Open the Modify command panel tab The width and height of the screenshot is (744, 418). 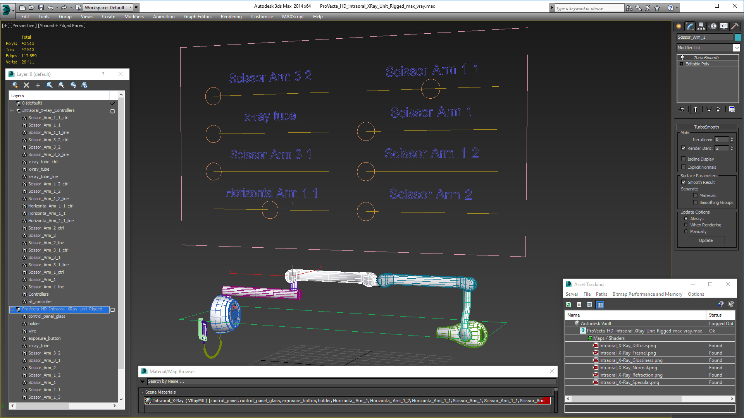pos(690,26)
